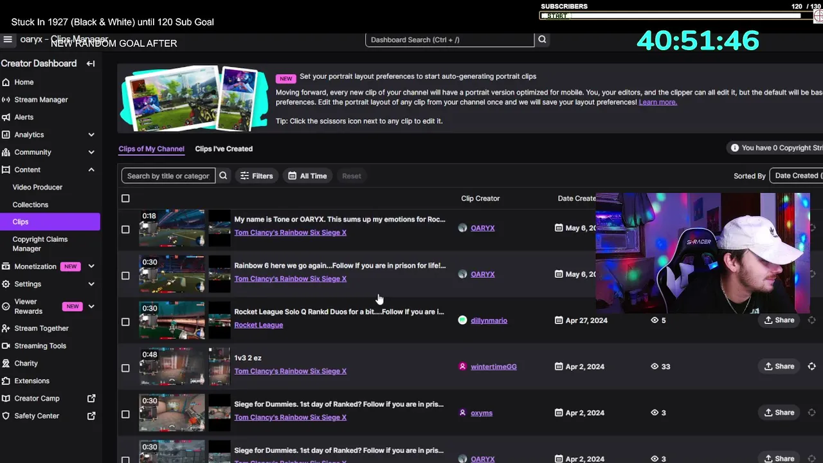Click the Settings gear icon

[x=6, y=284]
